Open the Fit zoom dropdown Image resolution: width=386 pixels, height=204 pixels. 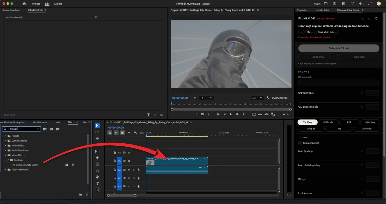tap(206, 98)
